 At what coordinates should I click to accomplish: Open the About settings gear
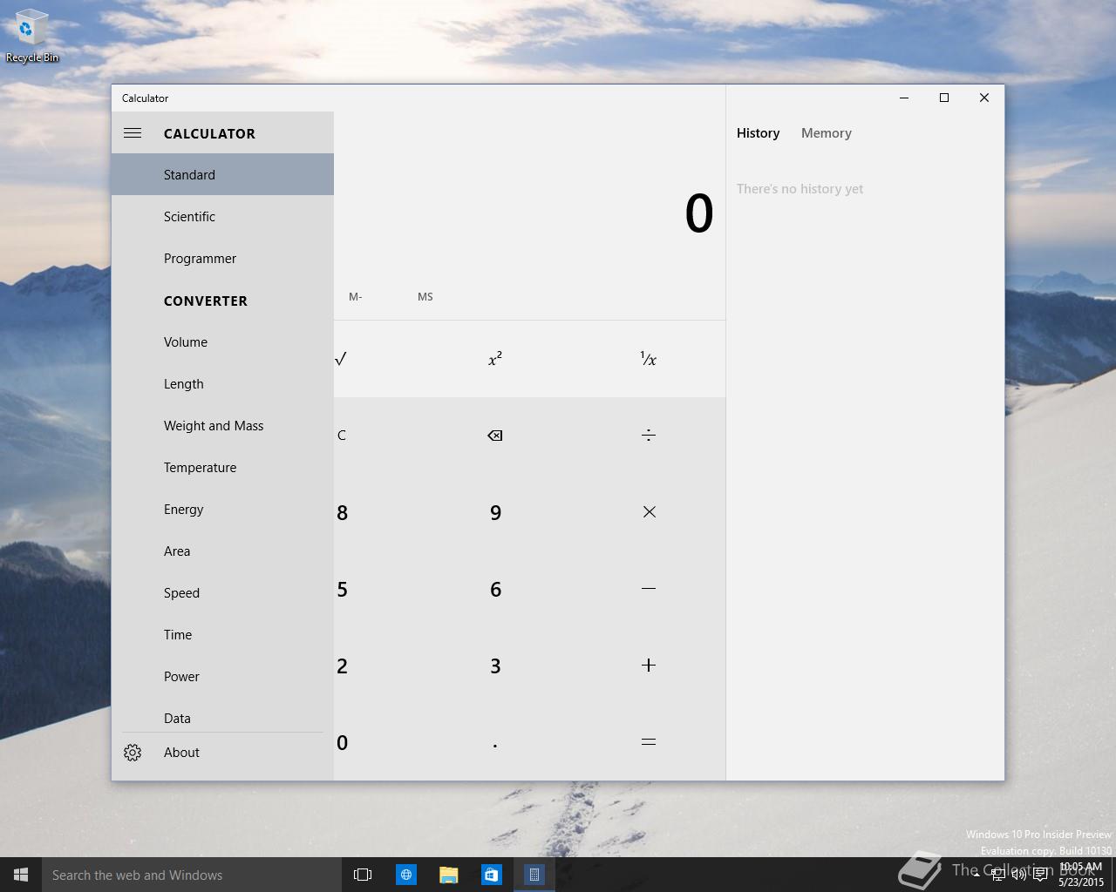click(x=133, y=753)
